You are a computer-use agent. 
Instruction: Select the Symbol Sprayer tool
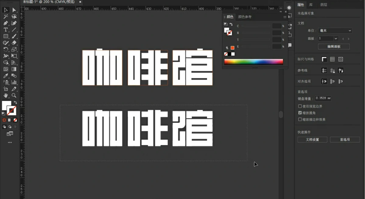(x=6, y=83)
